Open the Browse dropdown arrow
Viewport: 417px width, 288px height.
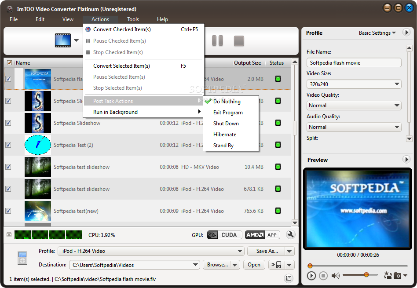coord(234,265)
